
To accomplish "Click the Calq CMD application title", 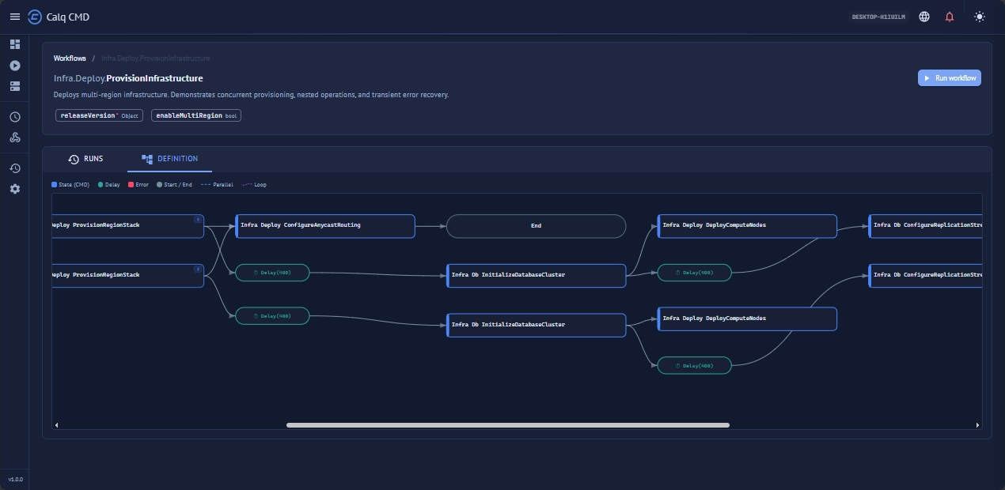I will [x=68, y=17].
